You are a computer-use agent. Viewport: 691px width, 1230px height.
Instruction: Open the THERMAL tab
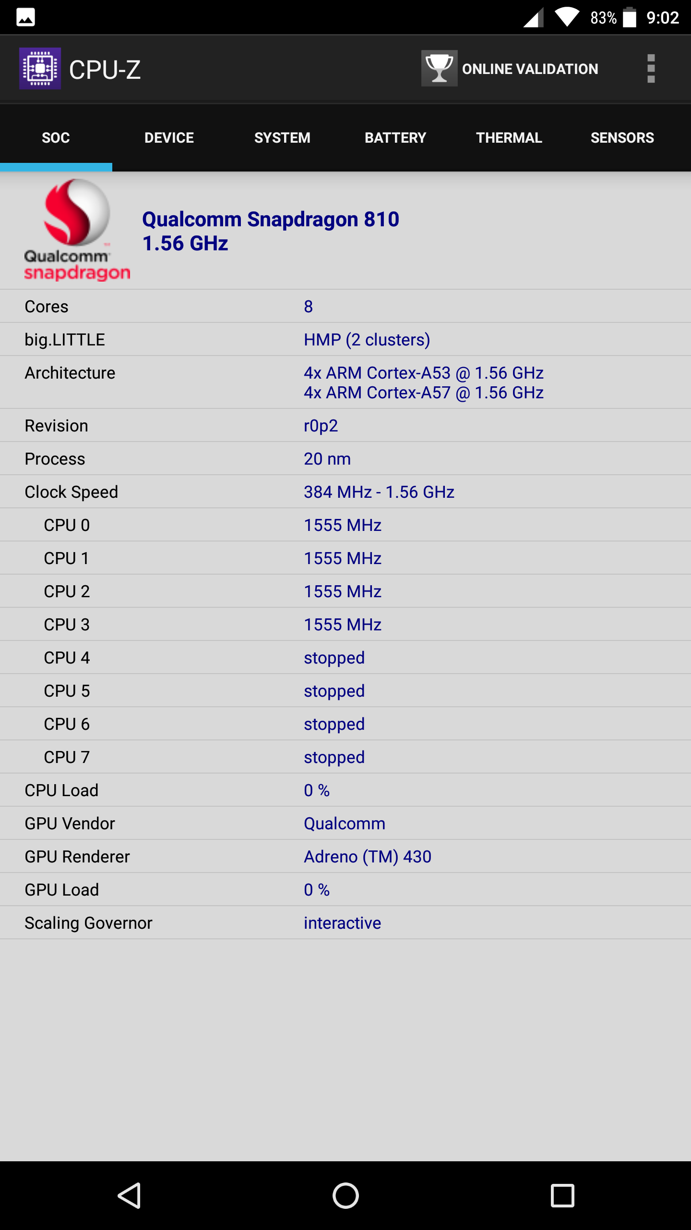(509, 138)
